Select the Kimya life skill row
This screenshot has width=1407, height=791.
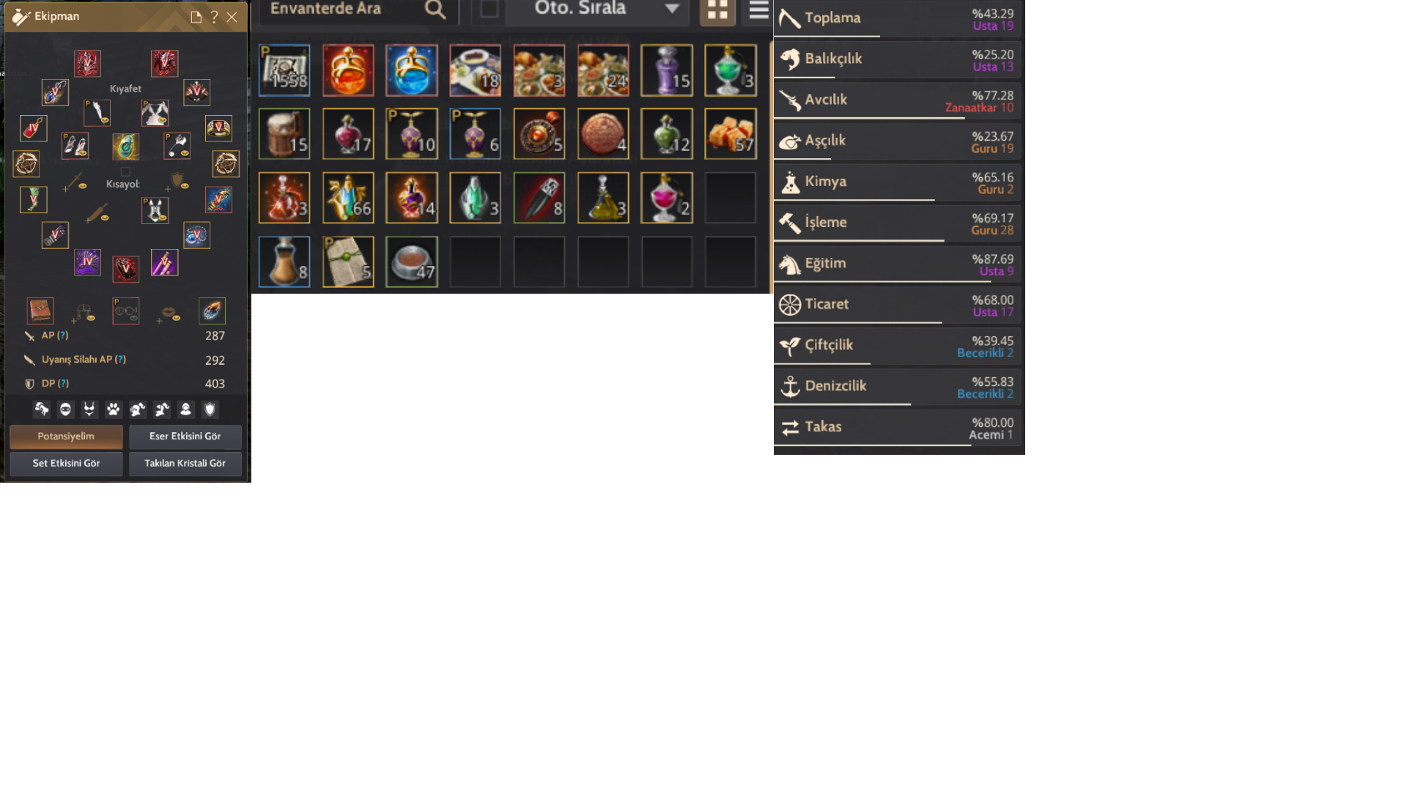coord(898,182)
